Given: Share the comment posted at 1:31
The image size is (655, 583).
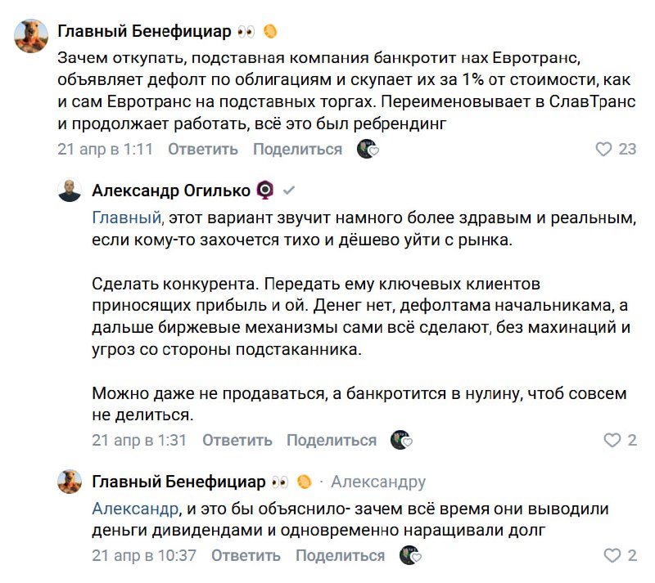Looking at the screenshot, I should point(332,440).
